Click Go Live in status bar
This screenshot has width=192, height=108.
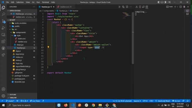176,101
